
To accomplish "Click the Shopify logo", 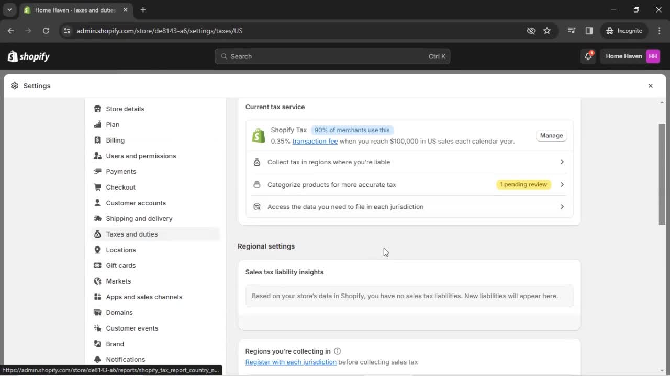I will pos(29,56).
